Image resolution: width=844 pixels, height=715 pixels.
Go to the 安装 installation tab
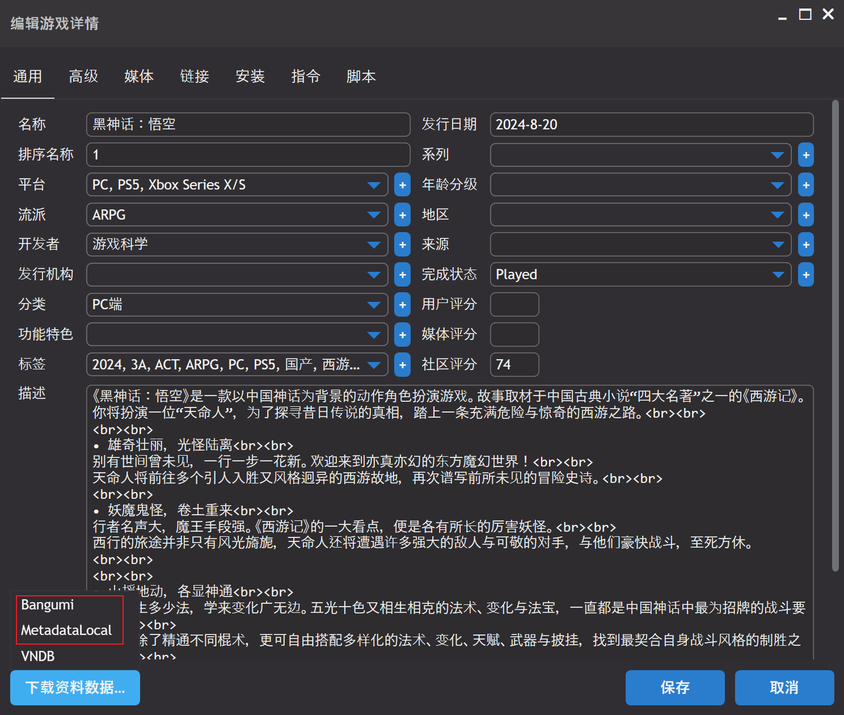coord(250,77)
